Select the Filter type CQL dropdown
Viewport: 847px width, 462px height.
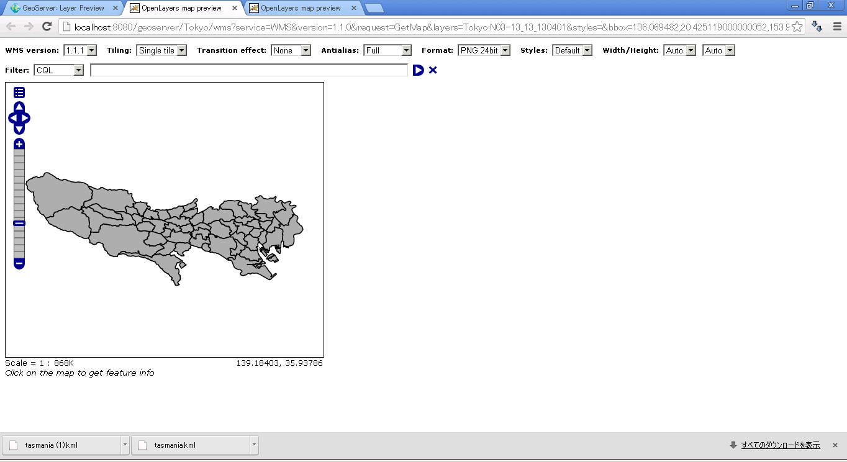[x=59, y=70]
